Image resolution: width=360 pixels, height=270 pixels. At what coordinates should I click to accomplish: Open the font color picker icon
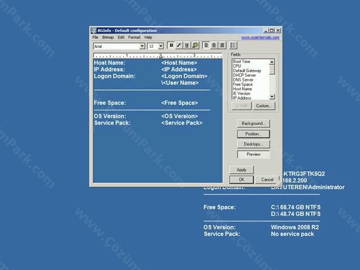195,45
